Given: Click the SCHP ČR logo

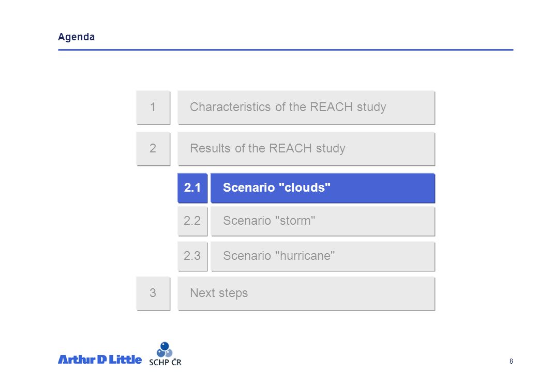Looking at the screenshot, I should [165, 354].
